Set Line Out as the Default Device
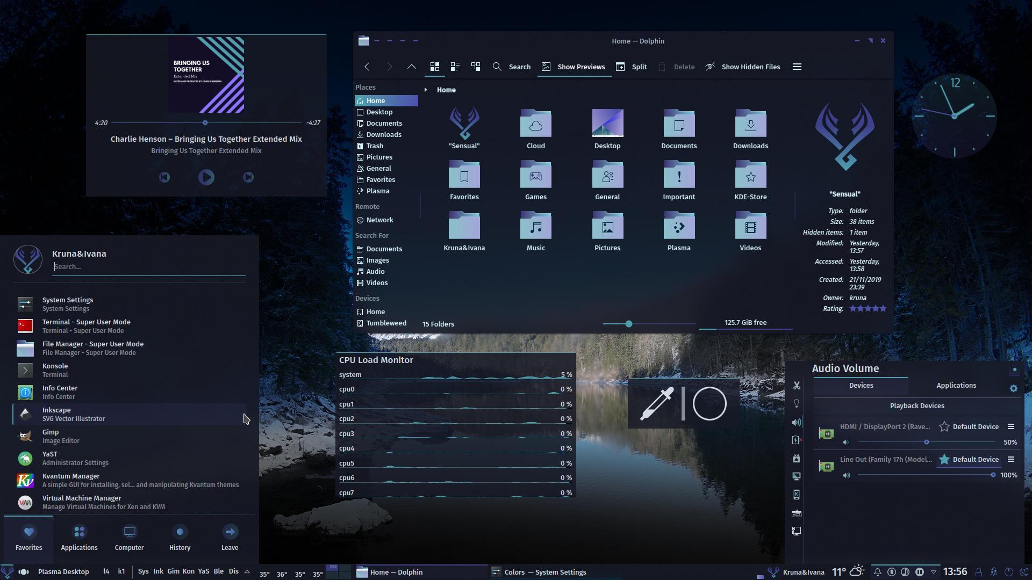 (969, 459)
